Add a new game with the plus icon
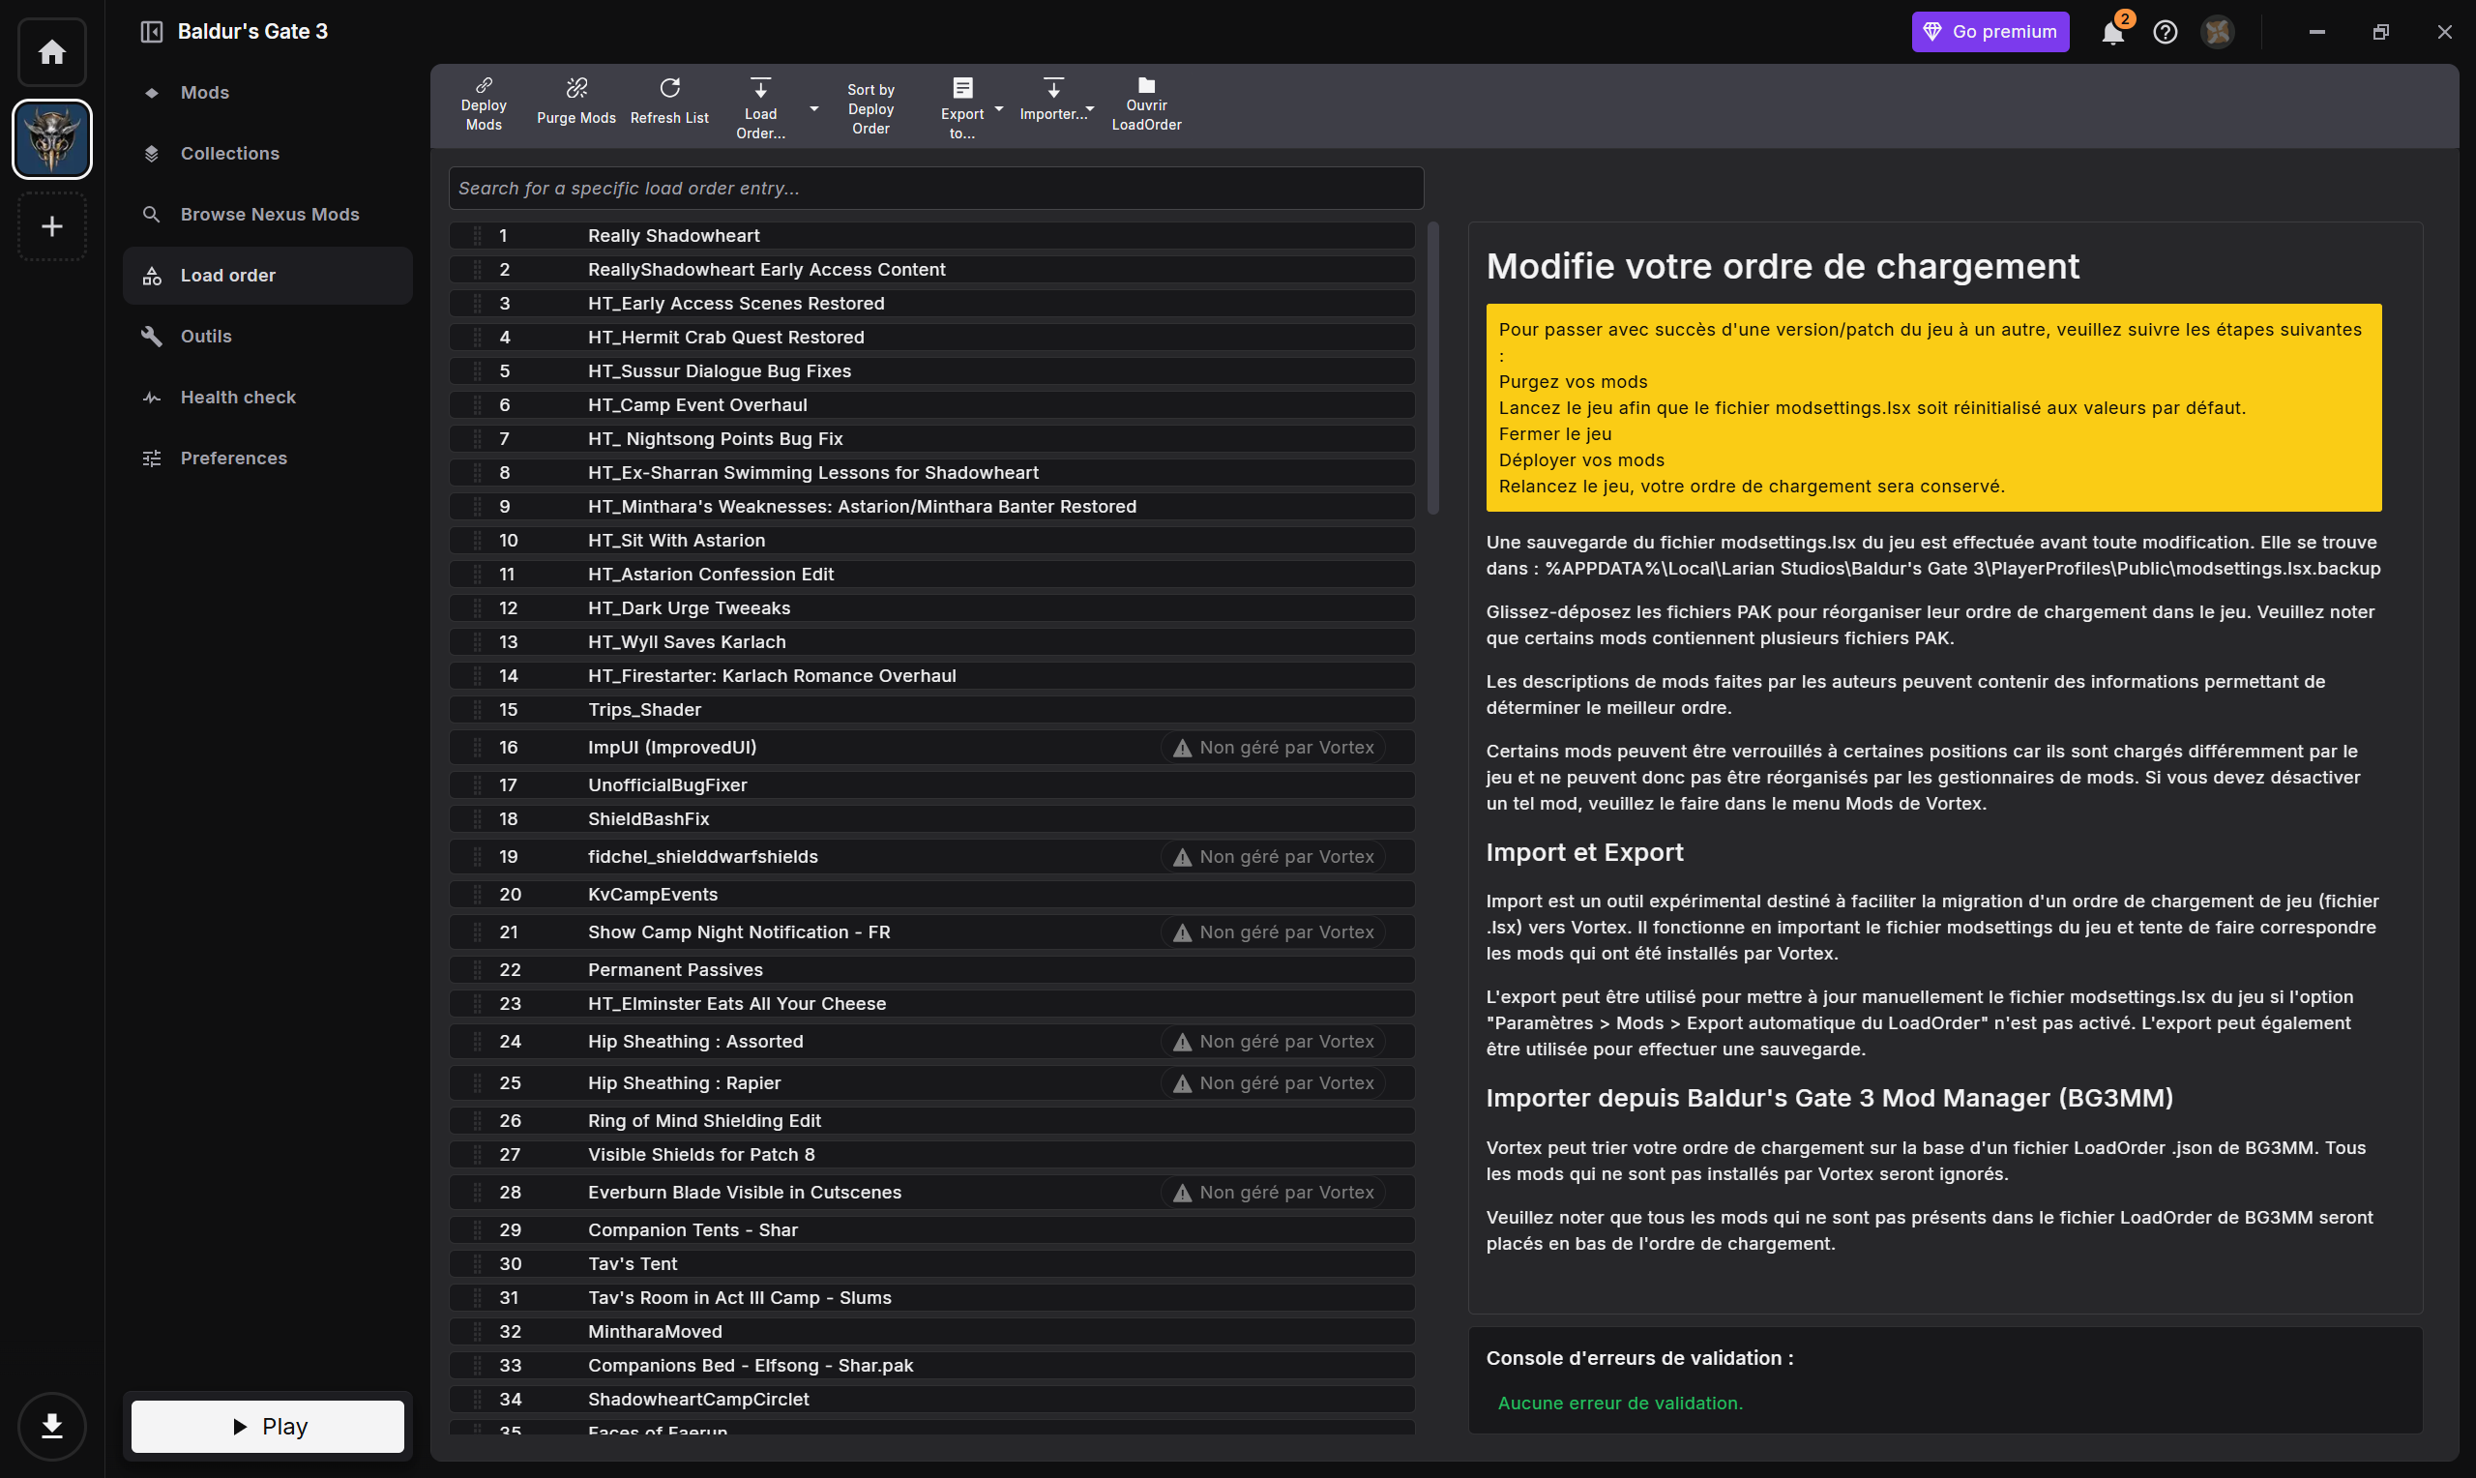2476x1478 pixels. click(52, 227)
